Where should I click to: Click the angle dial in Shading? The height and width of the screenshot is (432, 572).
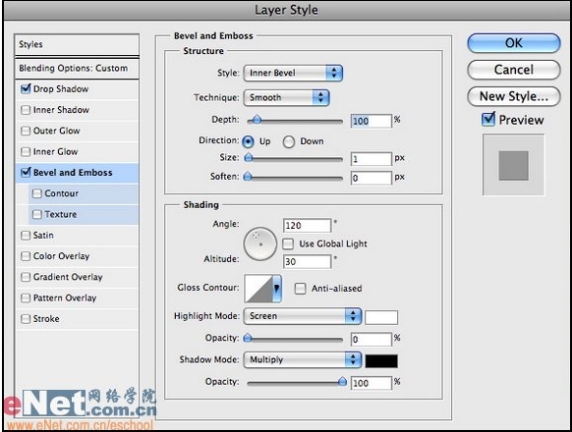point(260,243)
